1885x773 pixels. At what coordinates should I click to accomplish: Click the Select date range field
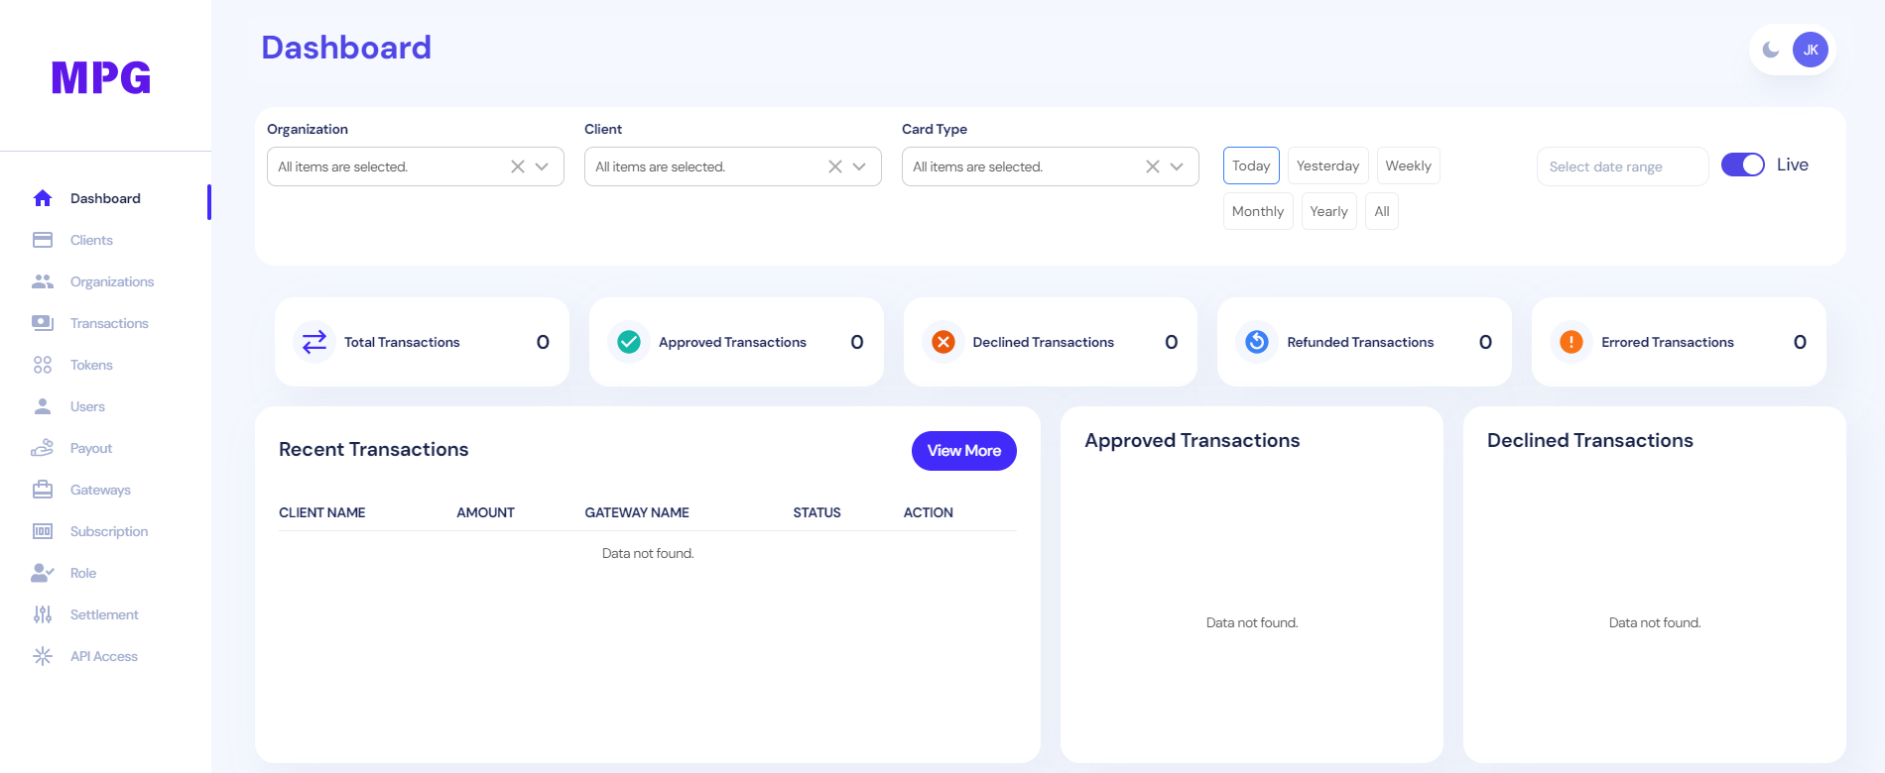pyautogui.click(x=1621, y=166)
